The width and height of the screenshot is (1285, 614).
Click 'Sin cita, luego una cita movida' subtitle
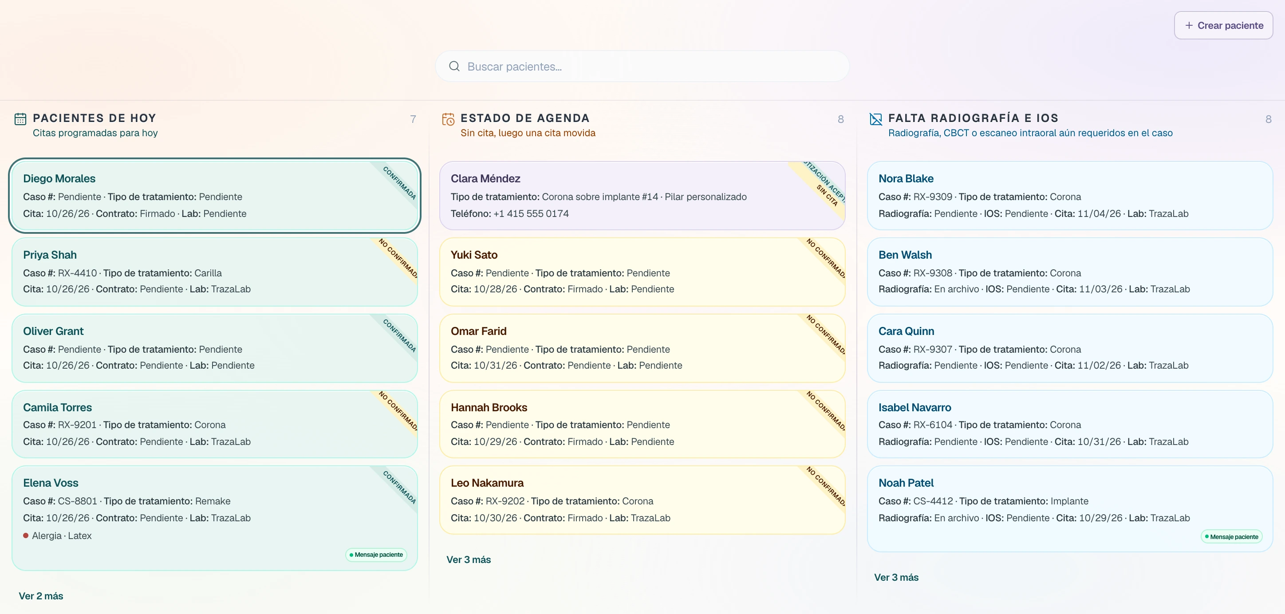click(528, 133)
